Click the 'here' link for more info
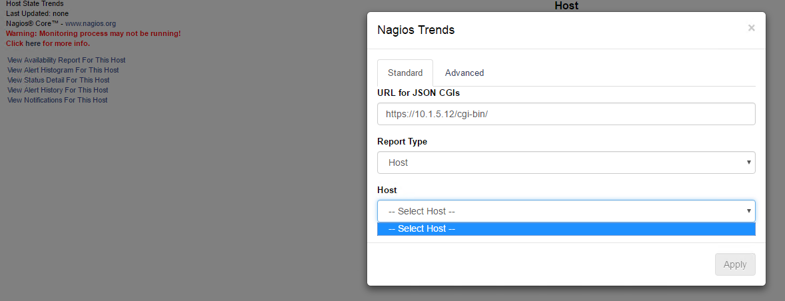Viewport: 785px width, 301px height. click(33, 43)
